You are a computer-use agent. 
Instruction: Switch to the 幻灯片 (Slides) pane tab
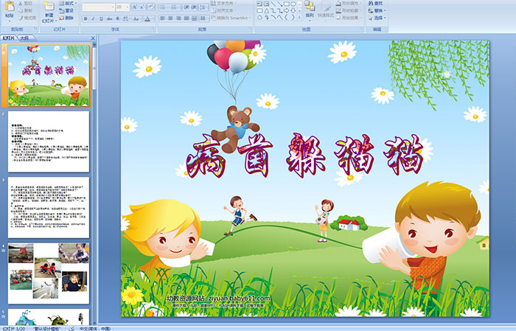pos(8,38)
